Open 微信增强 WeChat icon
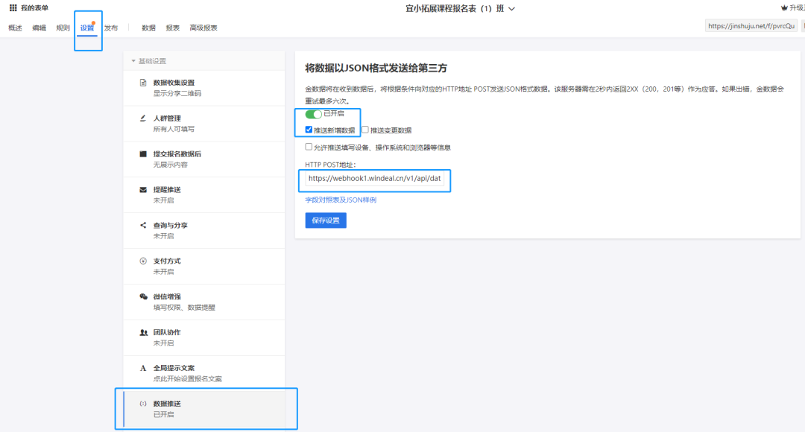 [143, 296]
